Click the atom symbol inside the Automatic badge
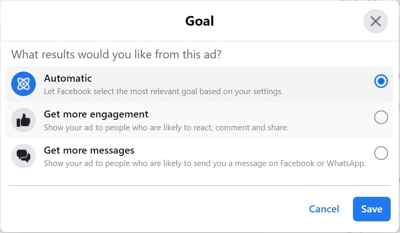Screen dimensions: 400x233 pyautogui.click(x=23, y=84)
